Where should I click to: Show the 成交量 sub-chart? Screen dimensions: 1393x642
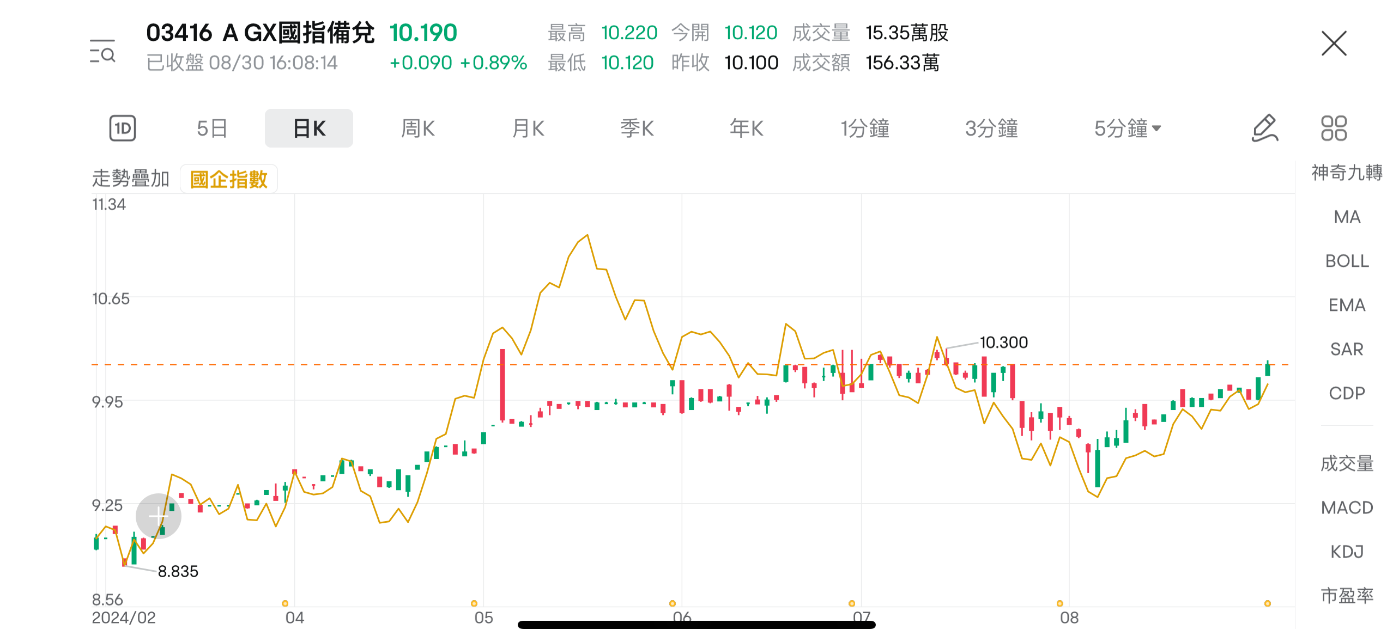[1347, 463]
